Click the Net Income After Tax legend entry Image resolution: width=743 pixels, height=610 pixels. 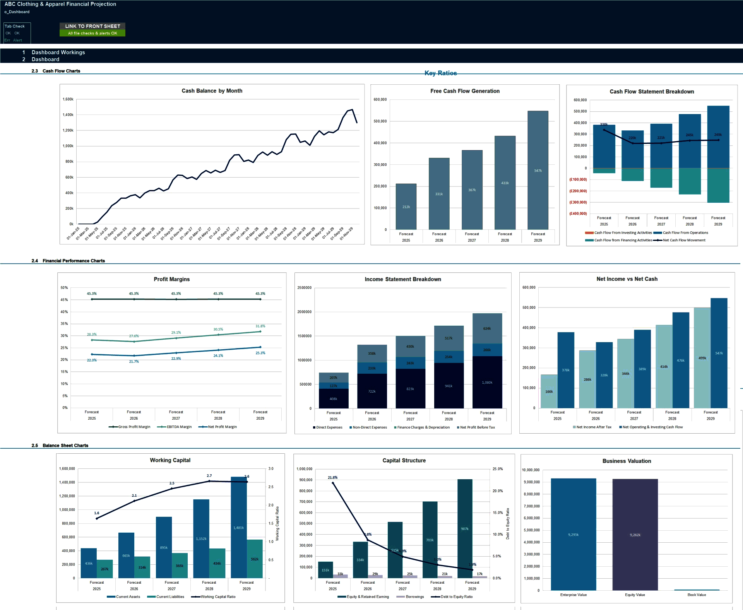tap(592, 427)
